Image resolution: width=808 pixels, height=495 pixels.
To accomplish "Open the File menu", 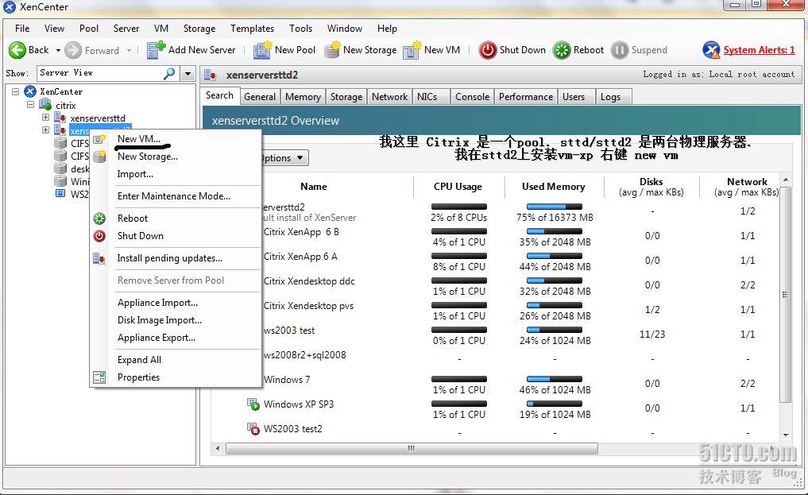I will (22, 29).
